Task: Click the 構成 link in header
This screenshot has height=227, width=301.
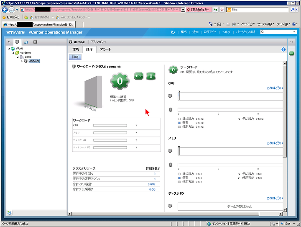Action: (x=184, y=32)
